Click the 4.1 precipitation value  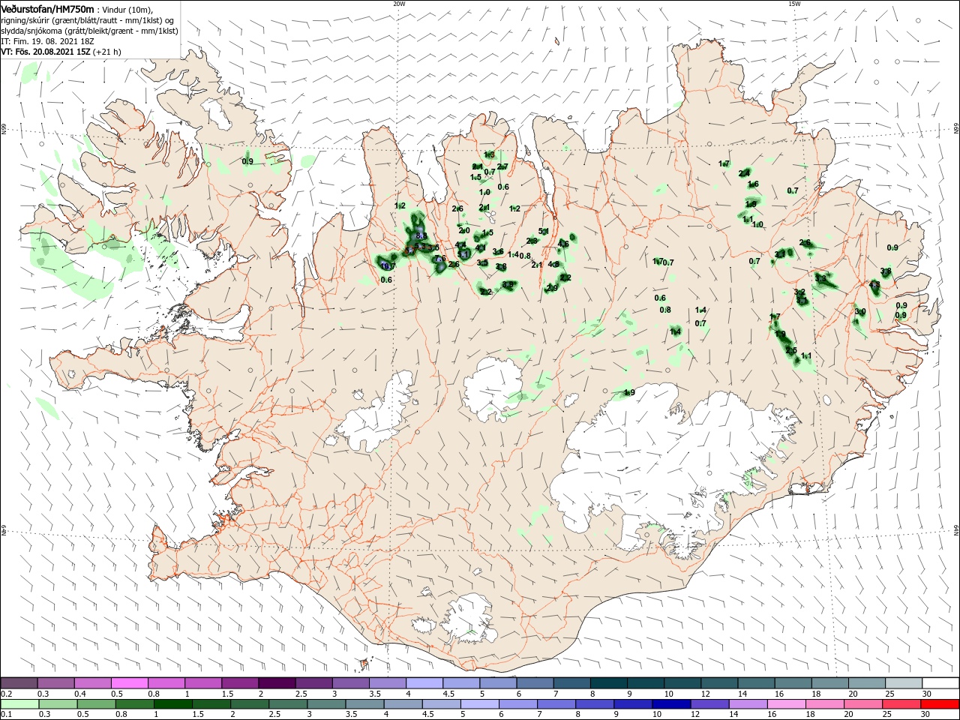(x=481, y=247)
